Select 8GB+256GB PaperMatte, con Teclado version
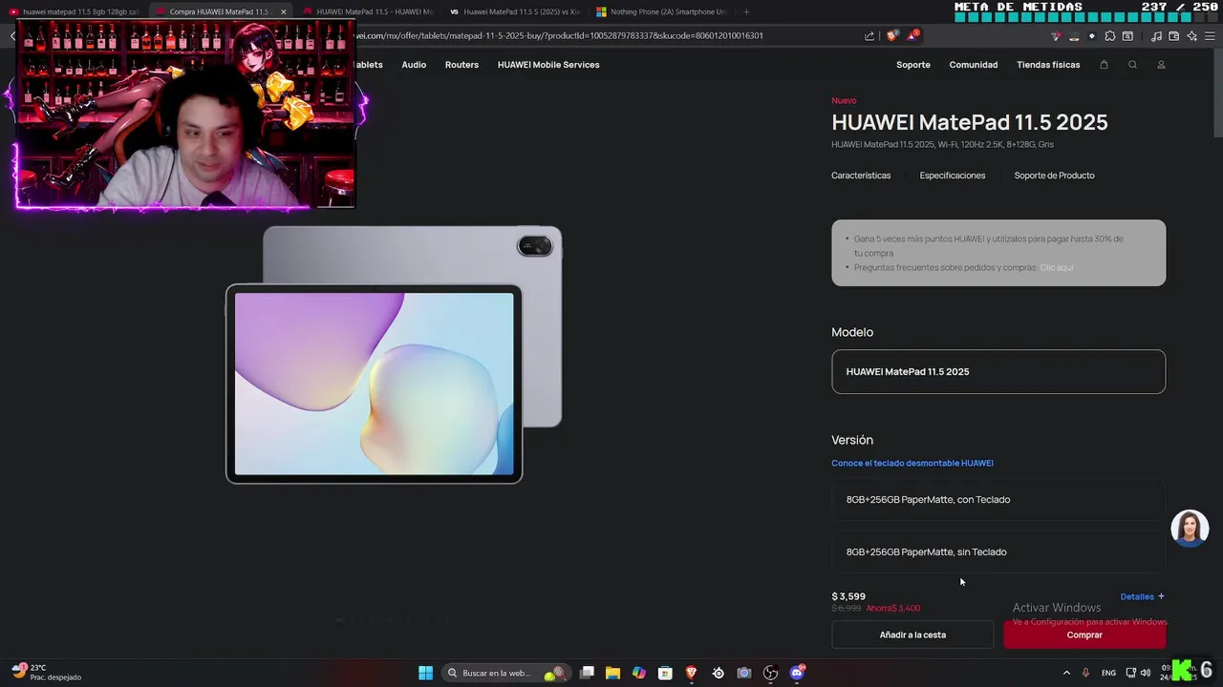The height and width of the screenshot is (687, 1223). pos(998,500)
